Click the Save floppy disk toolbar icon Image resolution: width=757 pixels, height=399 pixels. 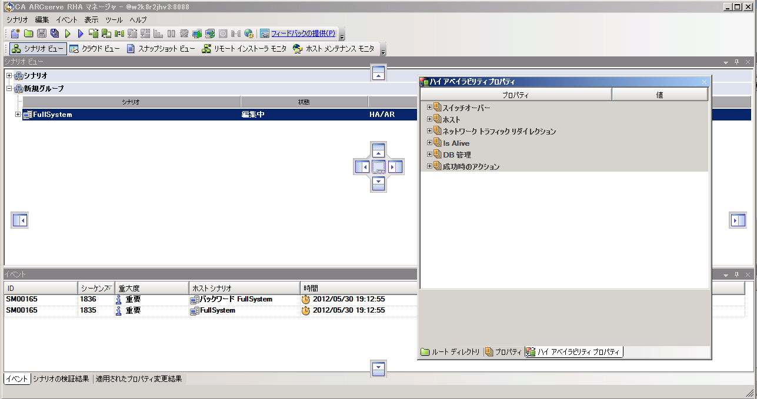click(42, 33)
